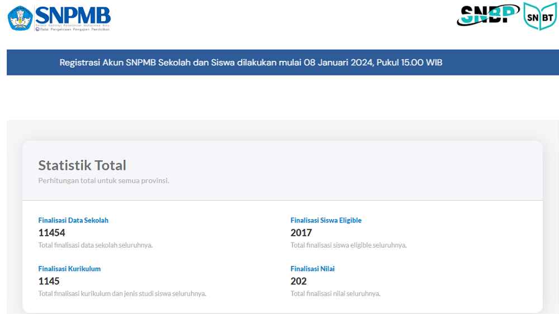Open the Finalisasi Siswa Eligible link
This screenshot has width=559, height=314.
[x=326, y=220]
